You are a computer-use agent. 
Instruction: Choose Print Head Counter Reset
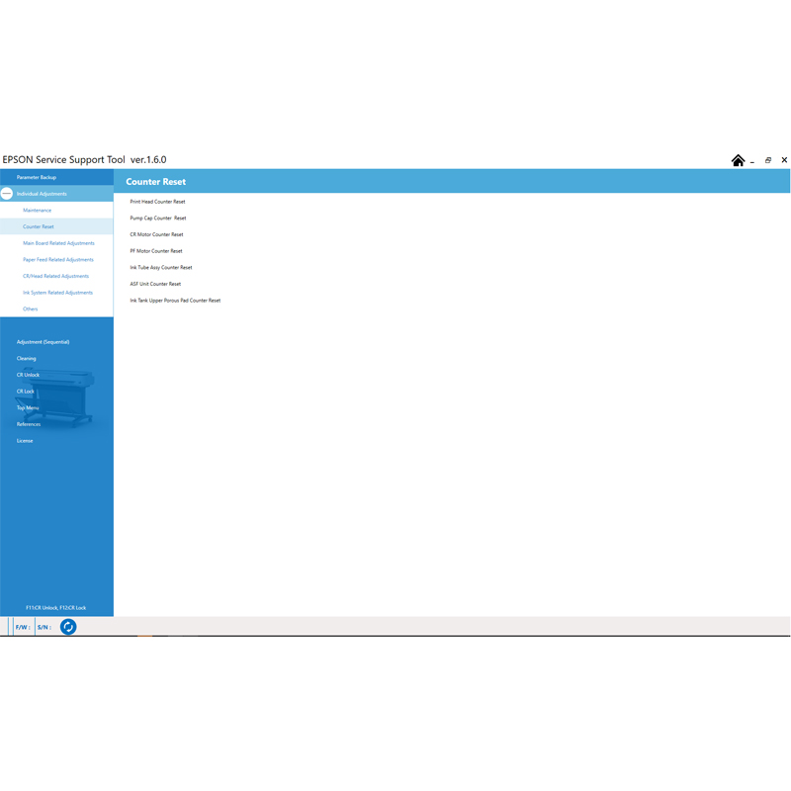click(x=157, y=202)
